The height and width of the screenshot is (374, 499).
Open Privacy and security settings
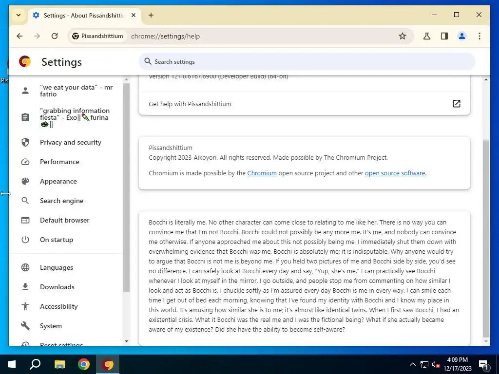[x=67, y=143]
